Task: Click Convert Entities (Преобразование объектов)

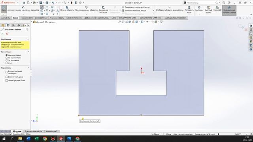Action: 86,9
